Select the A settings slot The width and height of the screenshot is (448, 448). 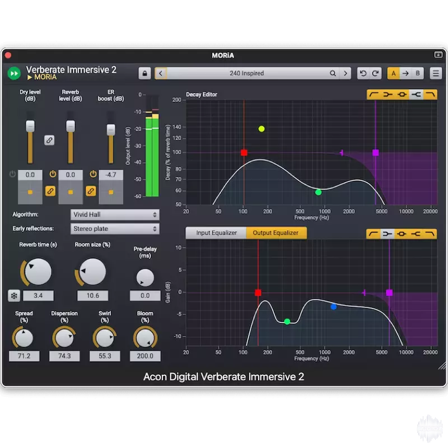394,73
